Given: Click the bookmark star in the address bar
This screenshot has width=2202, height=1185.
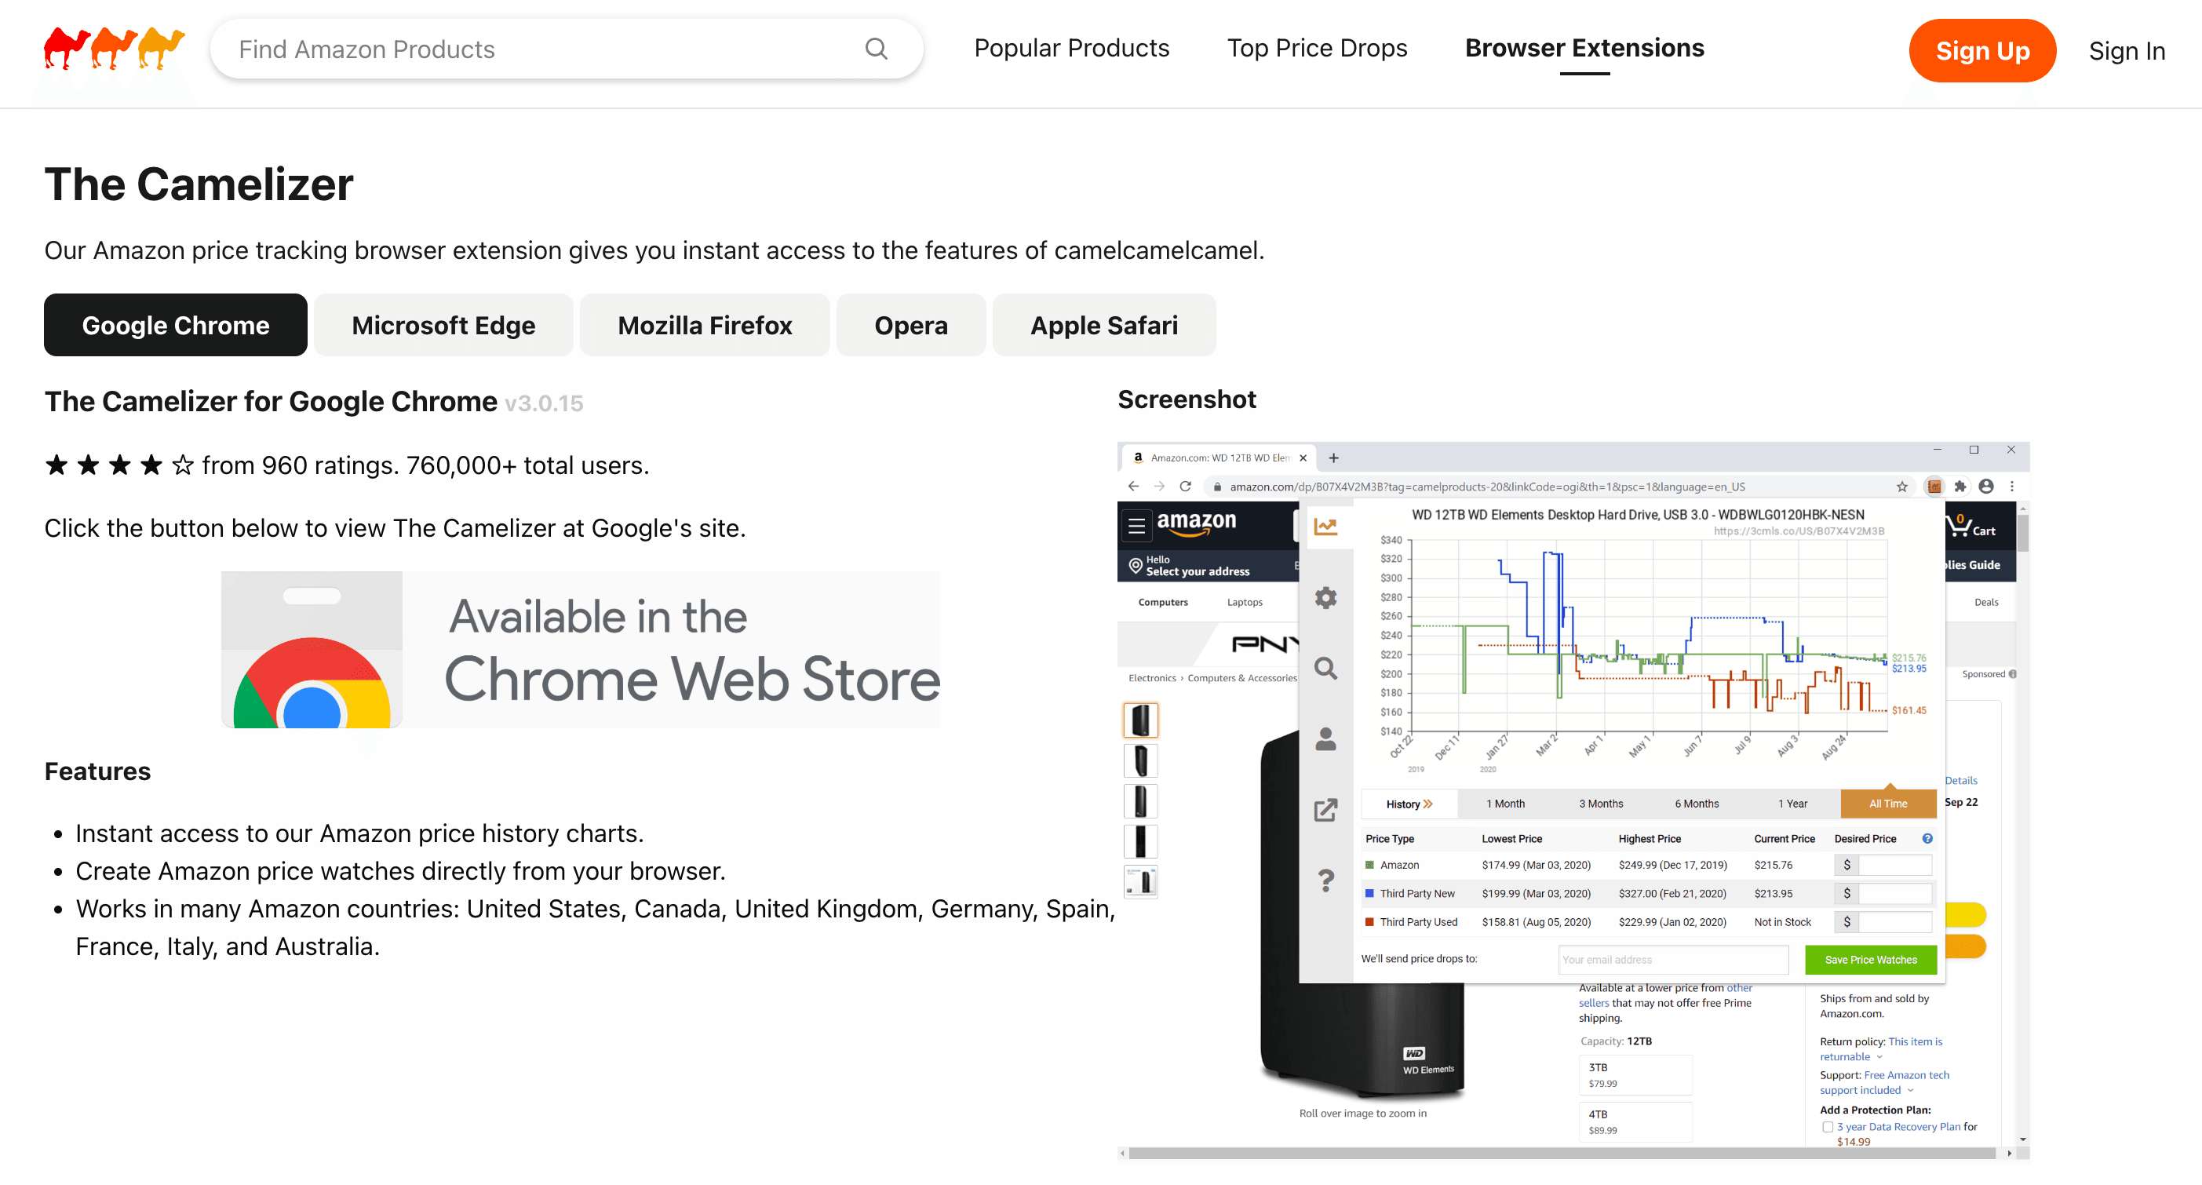Looking at the screenshot, I should (1902, 487).
